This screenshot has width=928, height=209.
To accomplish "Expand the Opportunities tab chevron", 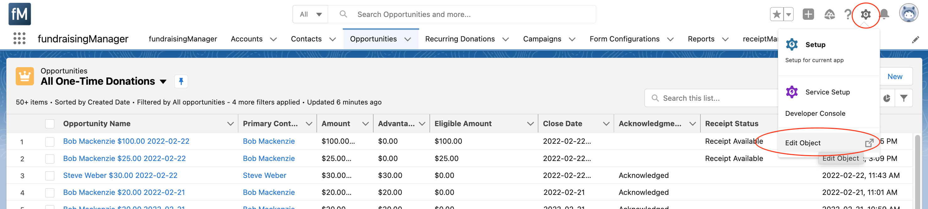I will pyautogui.click(x=407, y=39).
